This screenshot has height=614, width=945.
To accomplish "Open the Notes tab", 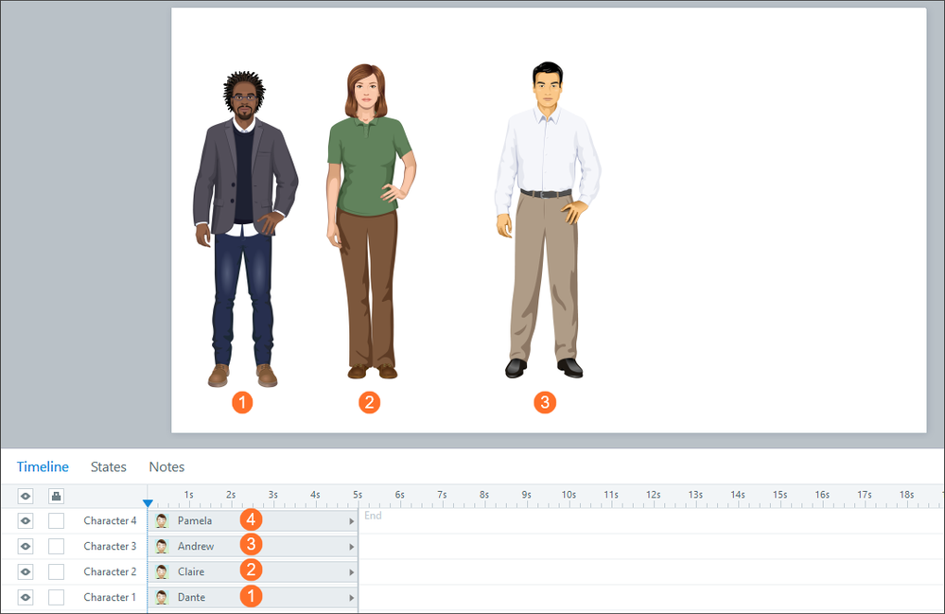I will [x=166, y=466].
